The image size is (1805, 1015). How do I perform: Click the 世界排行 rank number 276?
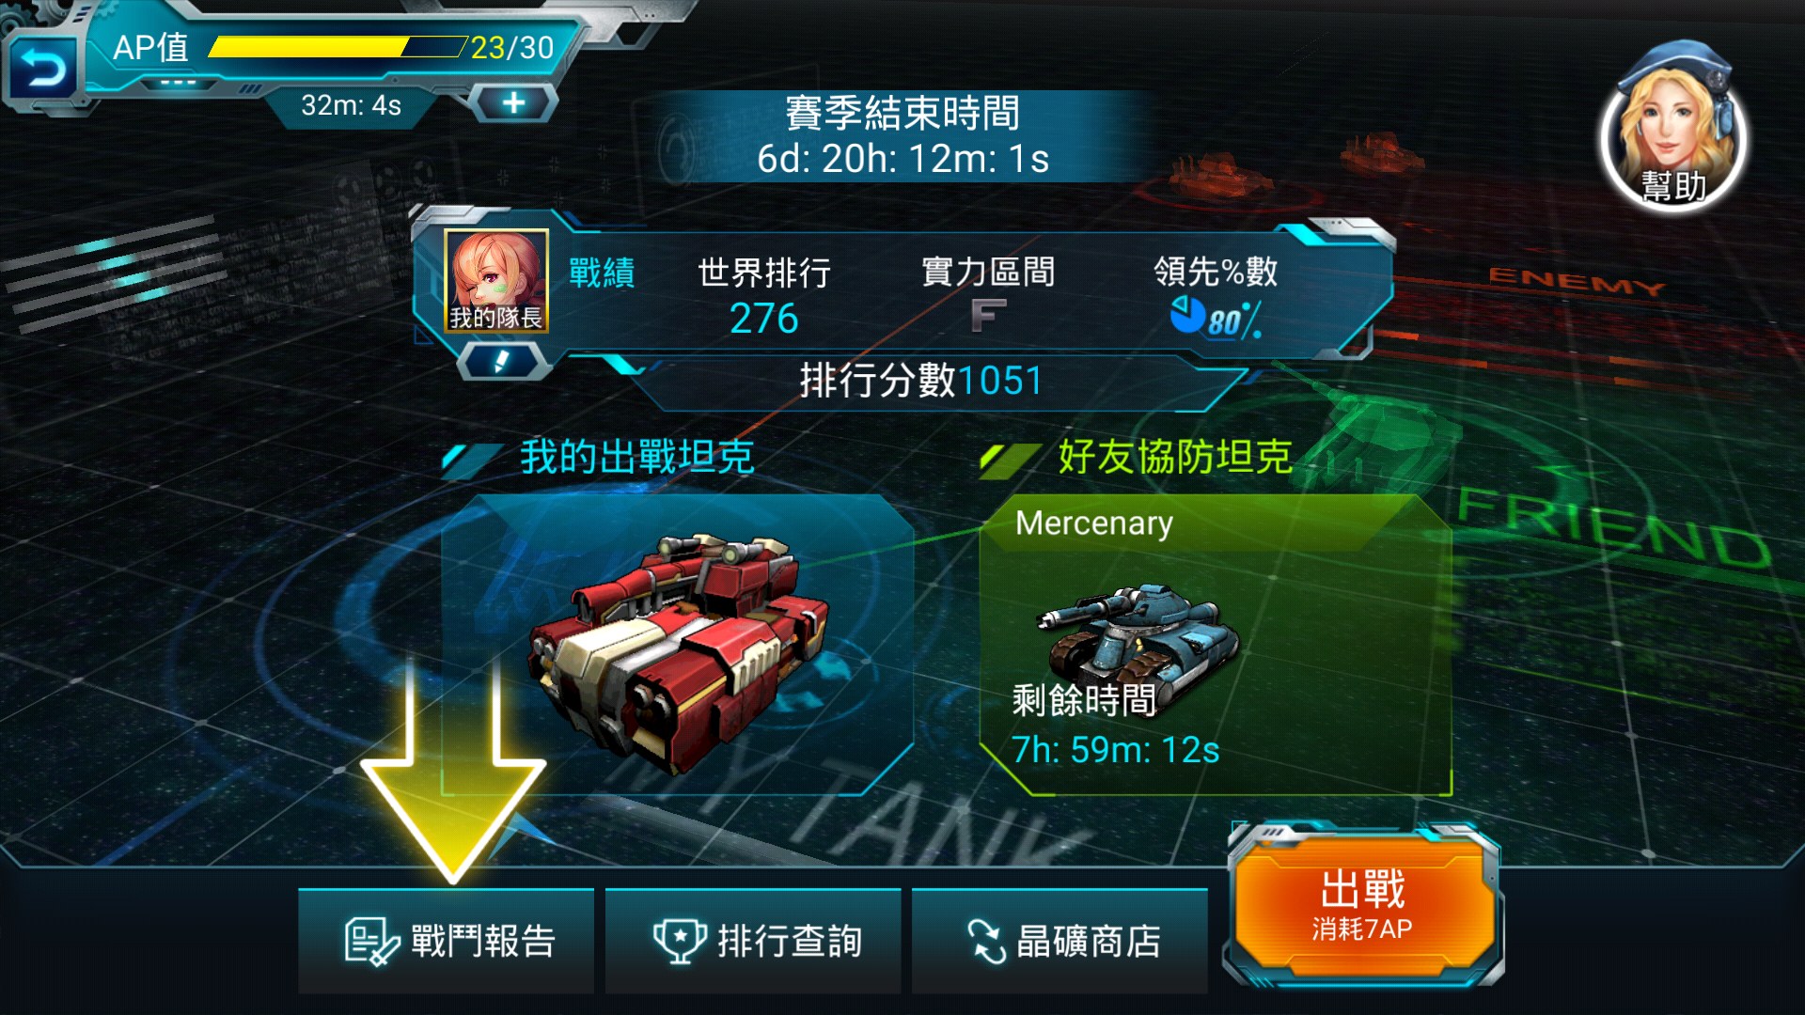(763, 319)
